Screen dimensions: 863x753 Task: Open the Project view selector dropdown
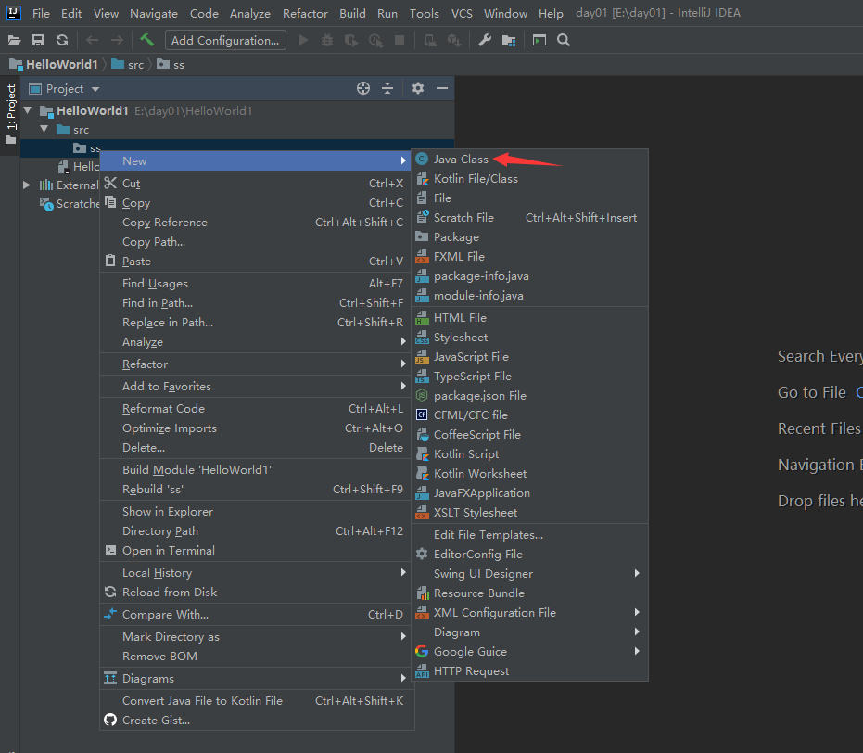64,89
